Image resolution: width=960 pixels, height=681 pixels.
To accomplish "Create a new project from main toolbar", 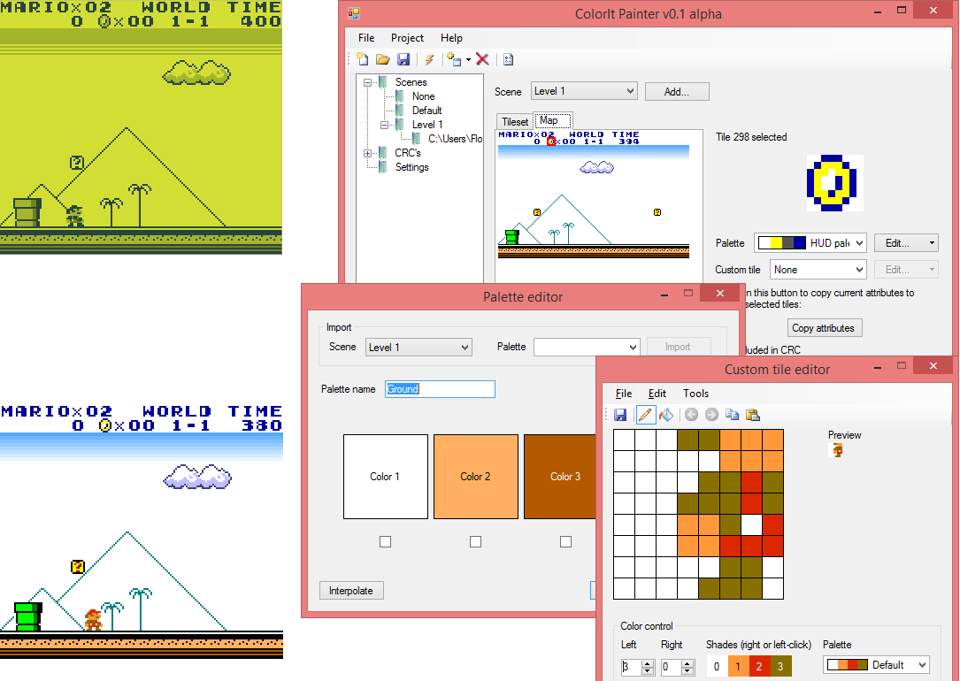I will [363, 59].
